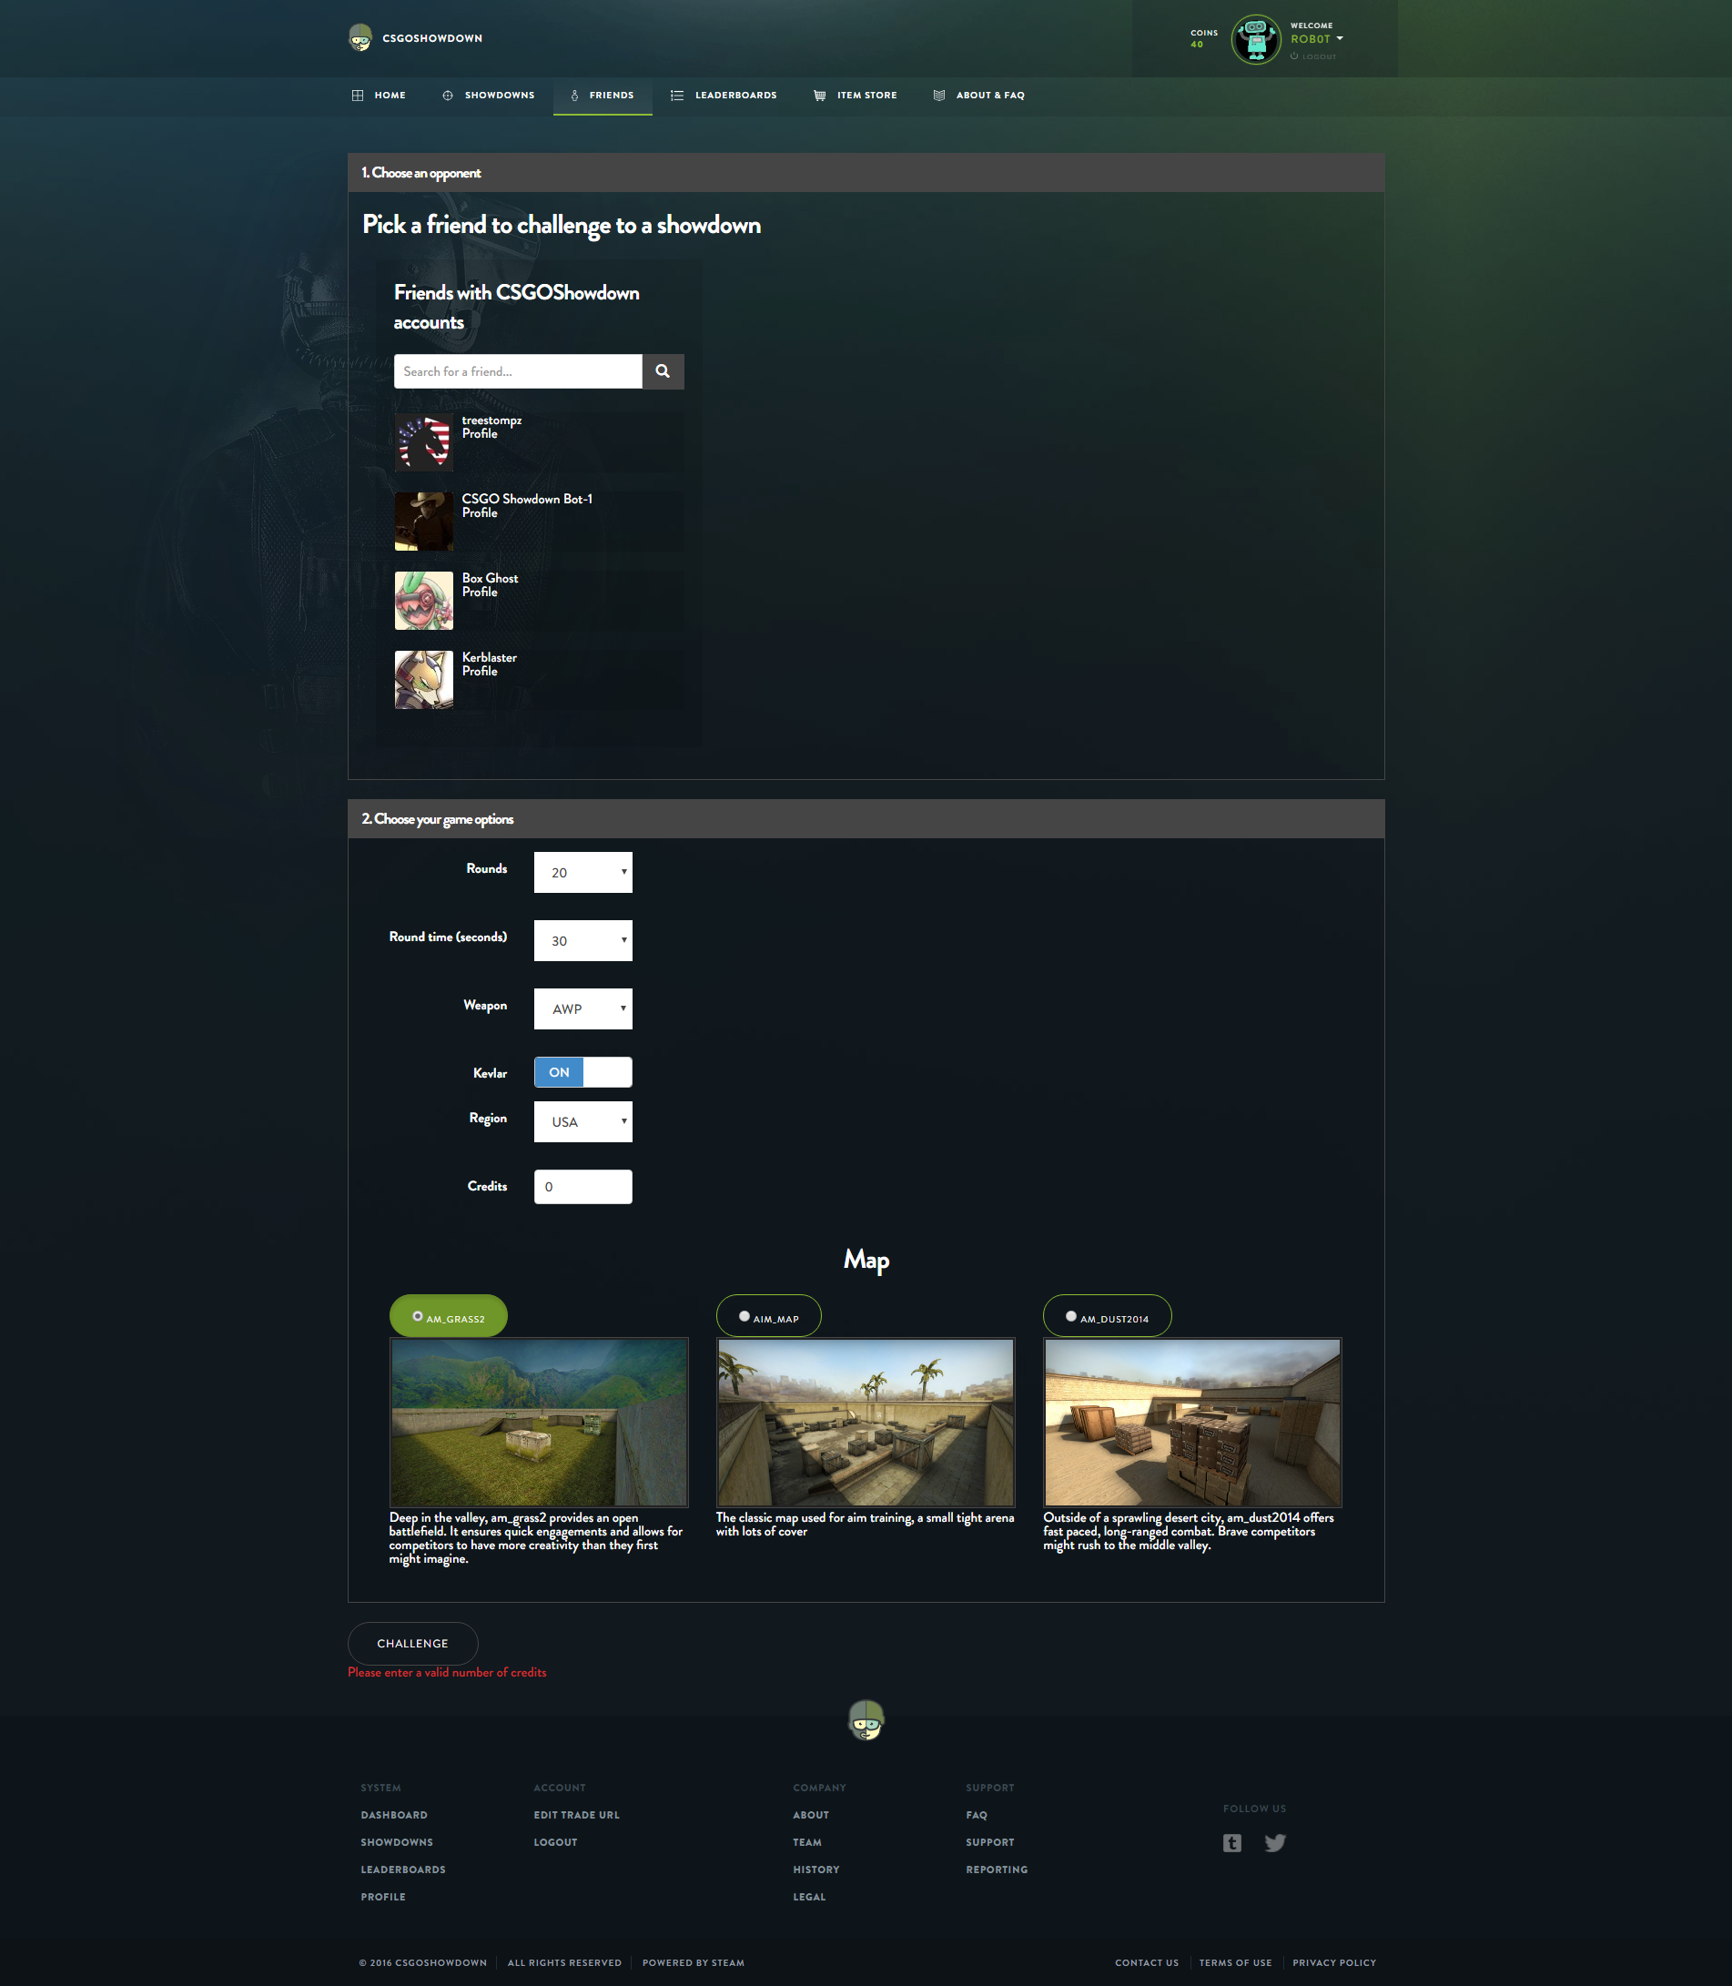Click the CSGOSHOWDOWN header title text
The image size is (1732, 1986).
(432, 38)
